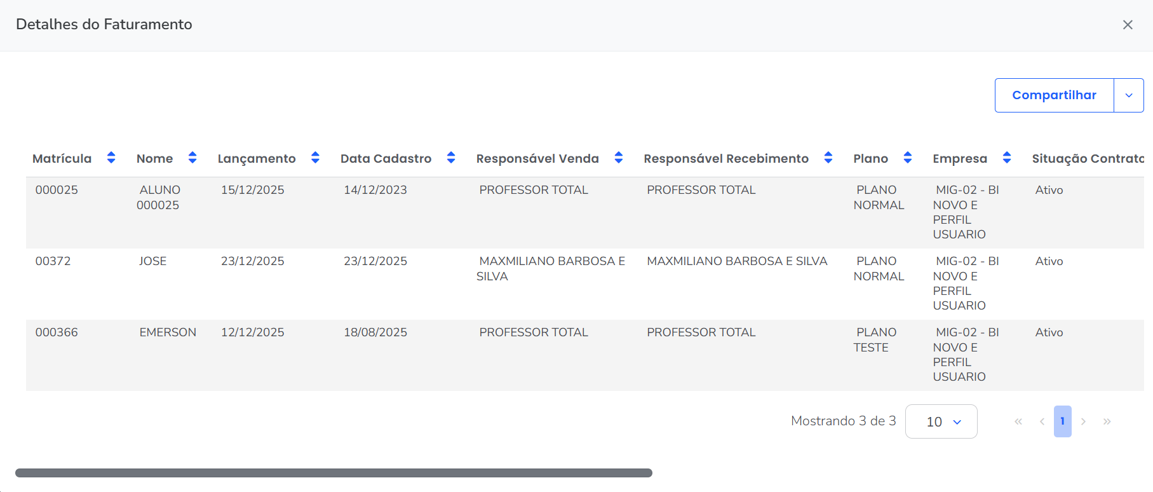The image size is (1153, 492).
Task: Sort by Responsável Venda icon
Action: coord(619,158)
